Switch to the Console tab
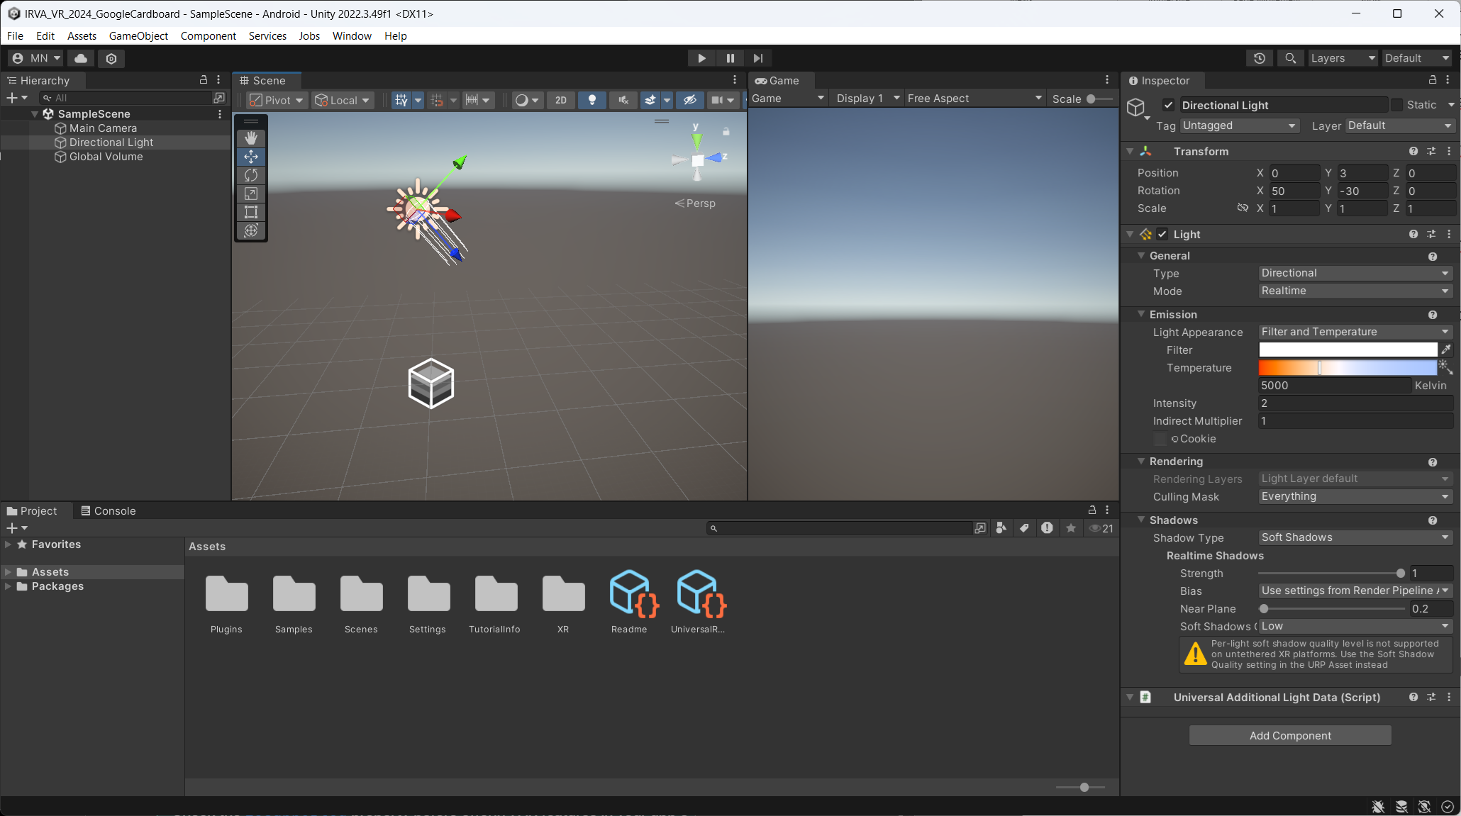The width and height of the screenshot is (1461, 816). (108, 510)
